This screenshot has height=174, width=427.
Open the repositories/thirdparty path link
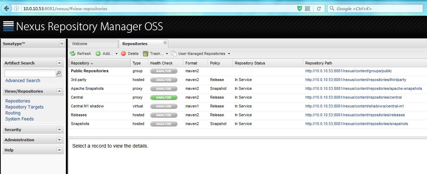tap(356, 80)
